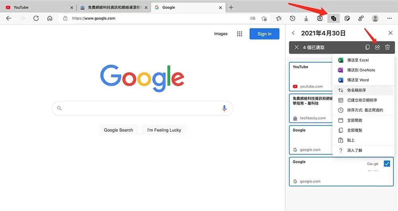Open the profile avatar icon
Viewport: 398px width, 211px height.
point(375,18)
